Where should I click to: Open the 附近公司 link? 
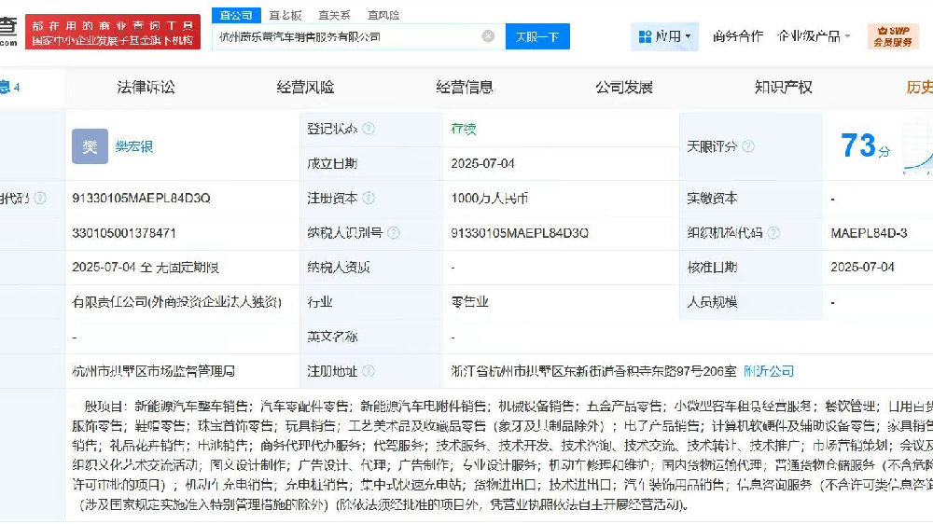[x=769, y=371]
